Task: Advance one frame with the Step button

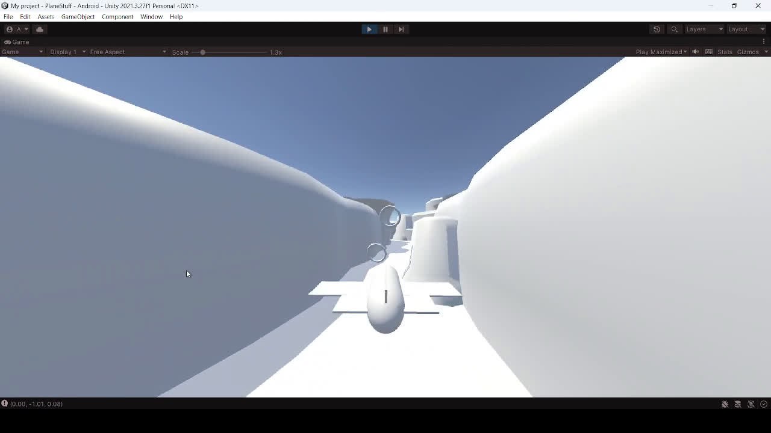Action: pyautogui.click(x=401, y=29)
